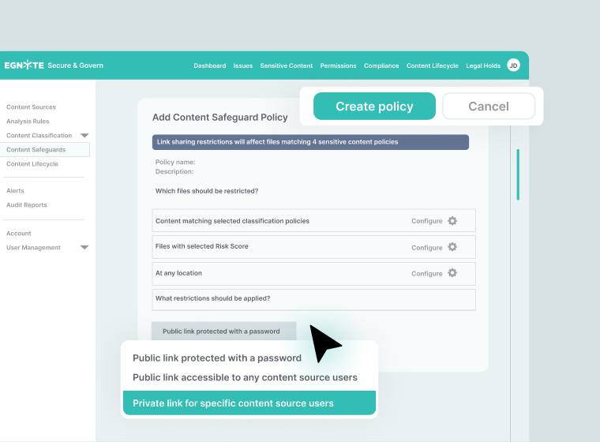Expand the Content Classification sidebar arrow
This screenshot has height=442, width=600.
coord(84,136)
